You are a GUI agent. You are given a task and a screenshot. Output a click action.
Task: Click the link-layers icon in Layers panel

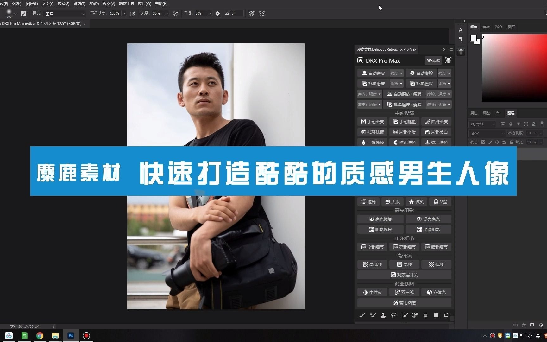point(515,325)
